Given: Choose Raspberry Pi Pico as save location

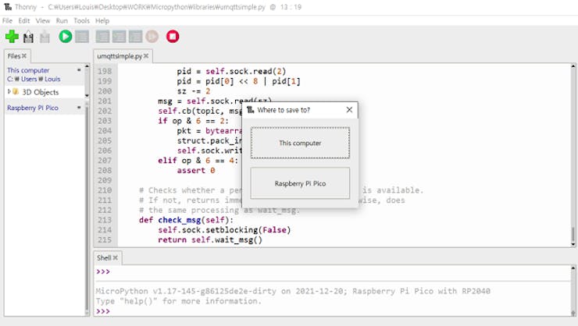Looking at the screenshot, I should [x=300, y=183].
